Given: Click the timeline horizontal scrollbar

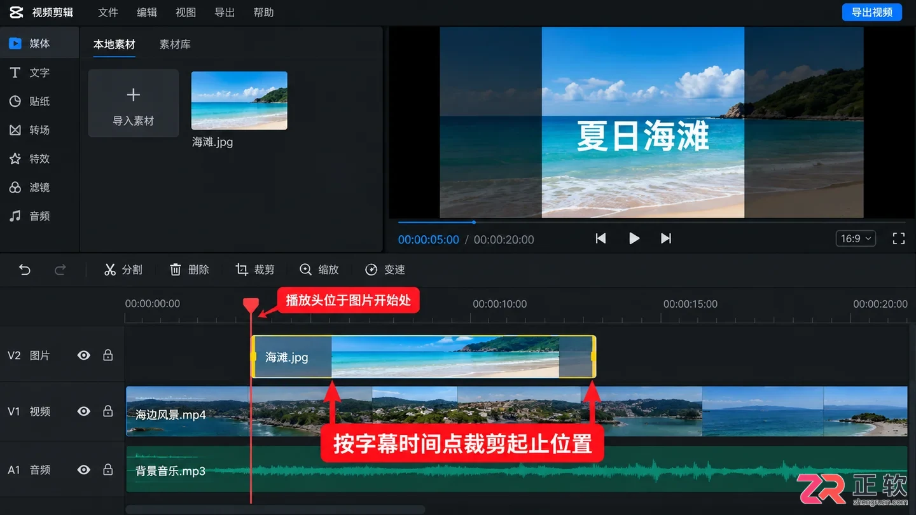Looking at the screenshot, I should tap(275, 509).
